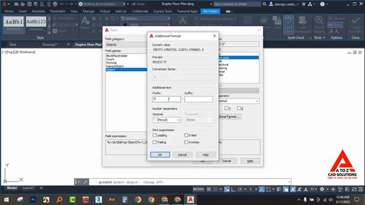Open the AutoCAD application menu icon
The height and width of the screenshot is (205, 365).
pos(5,4)
